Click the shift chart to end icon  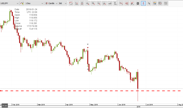[76, 3]
